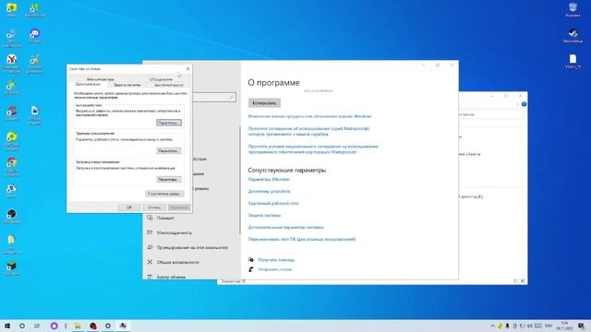Click the Получить помощь link
591x332 pixels.
coord(276,260)
